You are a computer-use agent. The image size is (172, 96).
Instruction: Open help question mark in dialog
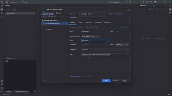[x=44, y=81]
